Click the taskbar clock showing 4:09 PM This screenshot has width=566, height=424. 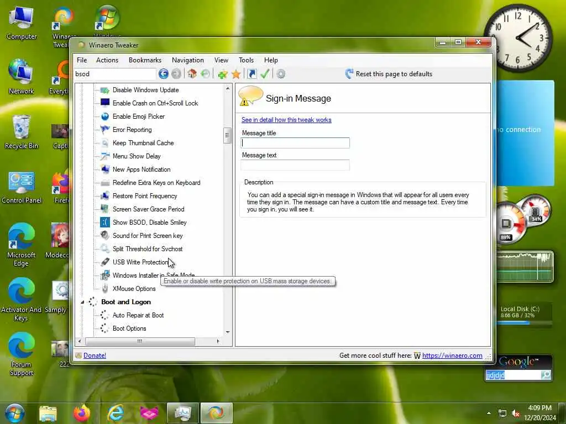[539, 413]
